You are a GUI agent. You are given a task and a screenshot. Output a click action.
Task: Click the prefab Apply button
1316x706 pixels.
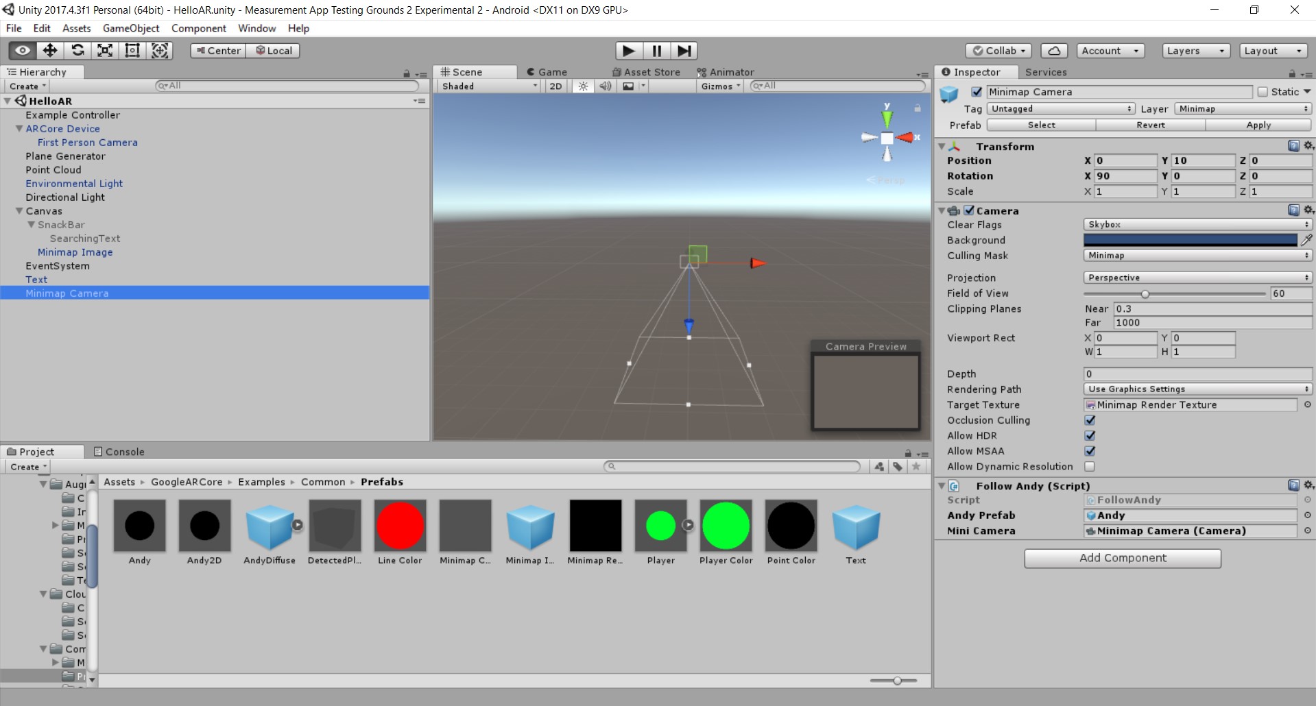pyautogui.click(x=1258, y=125)
